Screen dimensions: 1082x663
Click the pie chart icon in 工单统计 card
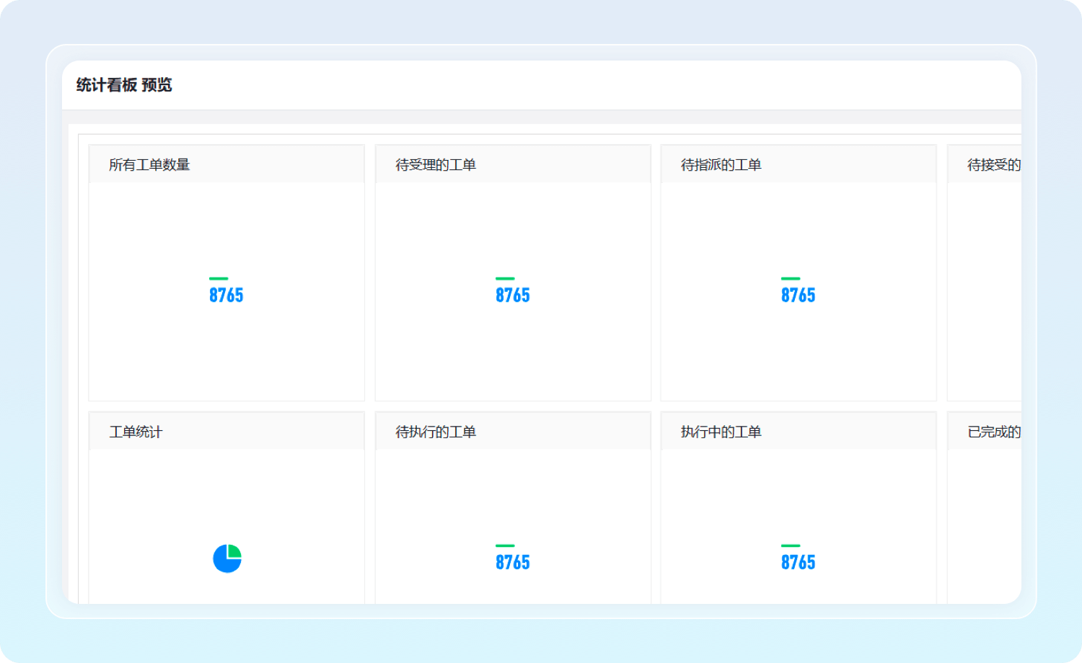[x=227, y=559]
